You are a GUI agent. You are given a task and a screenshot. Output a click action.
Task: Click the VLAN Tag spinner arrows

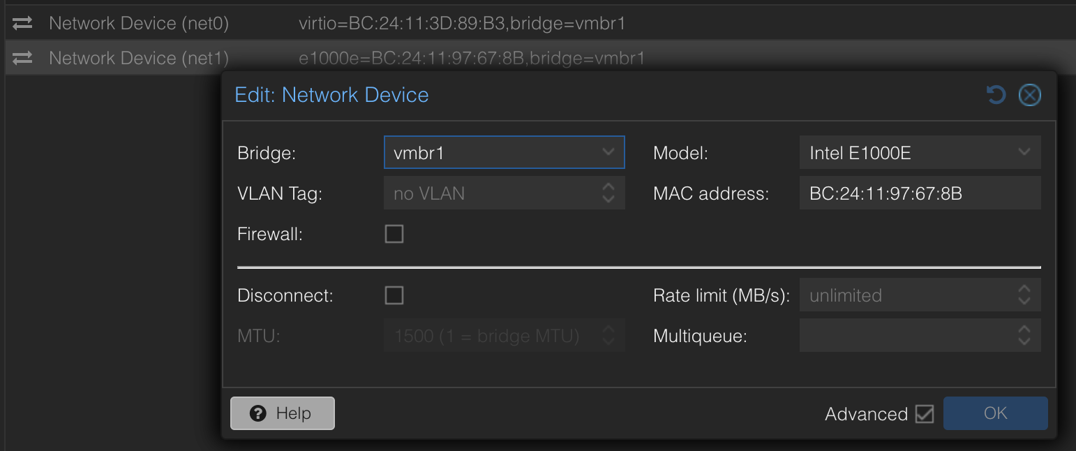click(608, 193)
